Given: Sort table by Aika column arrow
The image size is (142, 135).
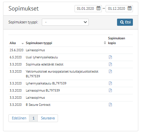Looking at the screenshot, I should (23, 43).
